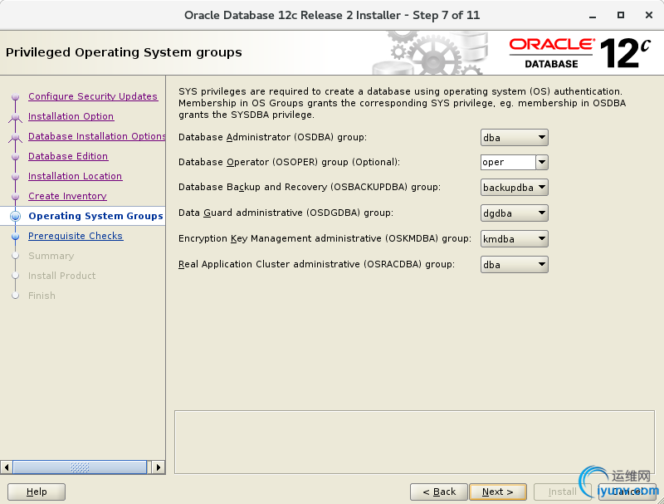The image size is (664, 504).
Task: Open the Installation Location step
Action: [75, 176]
